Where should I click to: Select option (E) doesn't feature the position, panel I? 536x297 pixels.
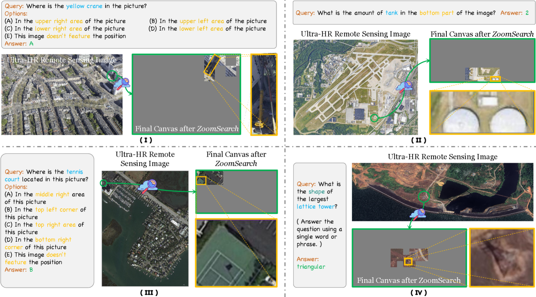point(65,36)
